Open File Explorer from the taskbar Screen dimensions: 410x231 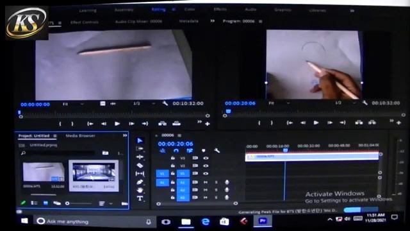point(186,222)
